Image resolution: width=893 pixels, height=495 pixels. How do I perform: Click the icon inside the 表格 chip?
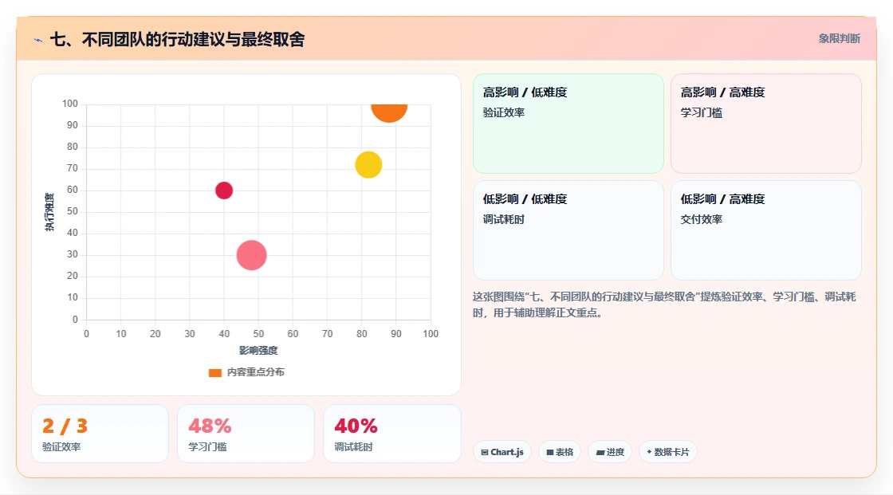[550, 452]
